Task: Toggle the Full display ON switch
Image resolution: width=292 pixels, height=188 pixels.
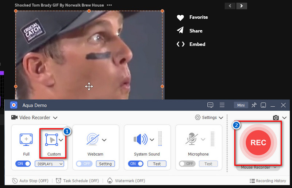Action: pos(23,164)
